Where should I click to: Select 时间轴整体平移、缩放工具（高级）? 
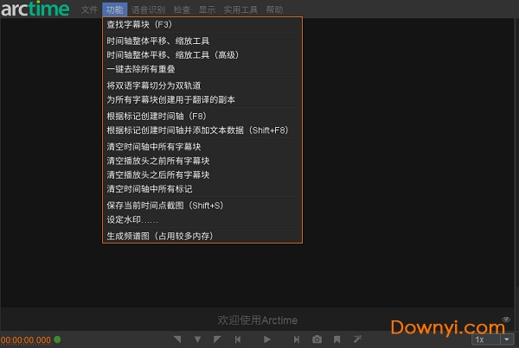coord(202,55)
